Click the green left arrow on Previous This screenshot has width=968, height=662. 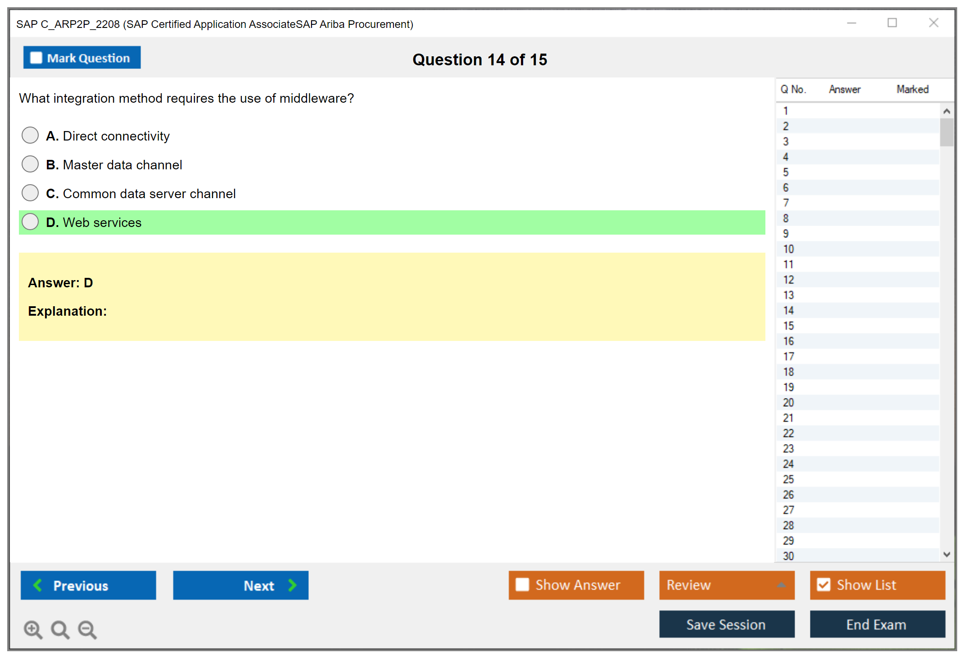38,585
